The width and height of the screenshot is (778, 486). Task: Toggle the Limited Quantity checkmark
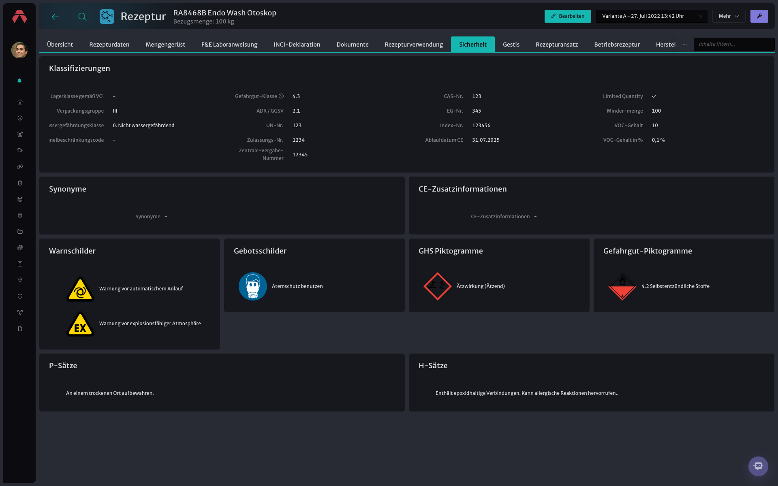[654, 96]
